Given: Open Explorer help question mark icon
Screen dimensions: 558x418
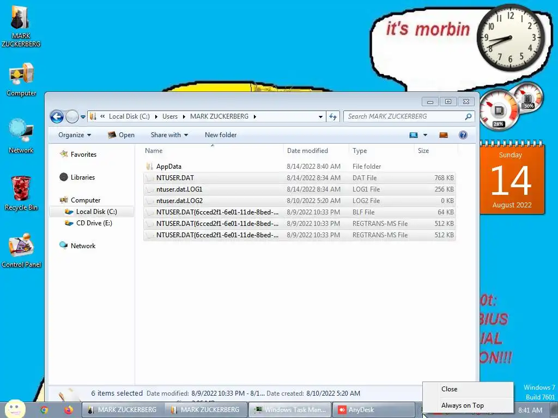Looking at the screenshot, I should pos(463,135).
